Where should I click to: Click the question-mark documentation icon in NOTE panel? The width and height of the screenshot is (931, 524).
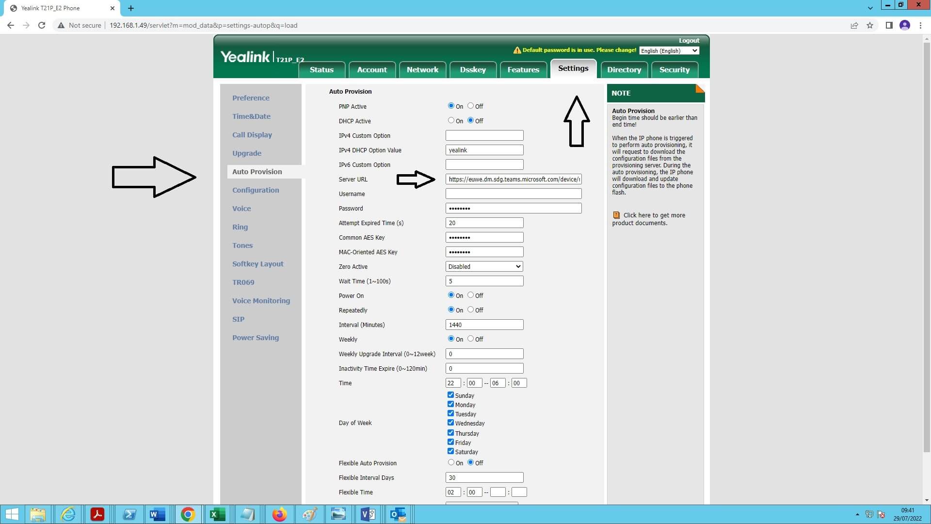coord(616,215)
